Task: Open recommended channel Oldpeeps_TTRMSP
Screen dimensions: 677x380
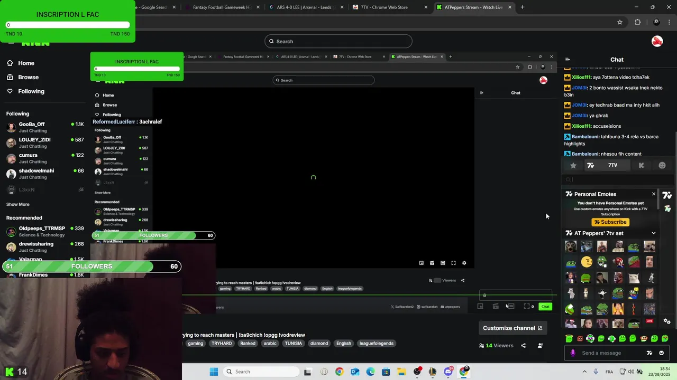Action: click(45, 231)
